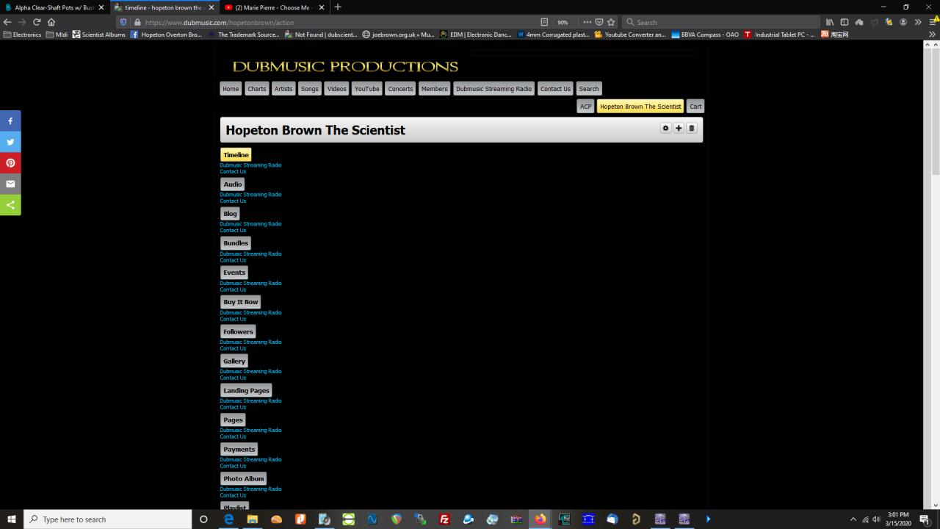The height and width of the screenshot is (529, 940).
Task: Open profile settings gear icon
Action: click(x=665, y=128)
